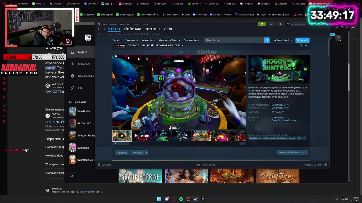Image resolution: width=362 pixels, height=203 pixels.
Task: Open Kütüphane in Epic Games sidebar
Action: 81,64
